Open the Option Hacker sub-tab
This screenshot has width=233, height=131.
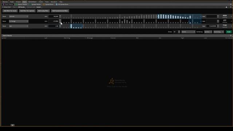pos(21,4)
